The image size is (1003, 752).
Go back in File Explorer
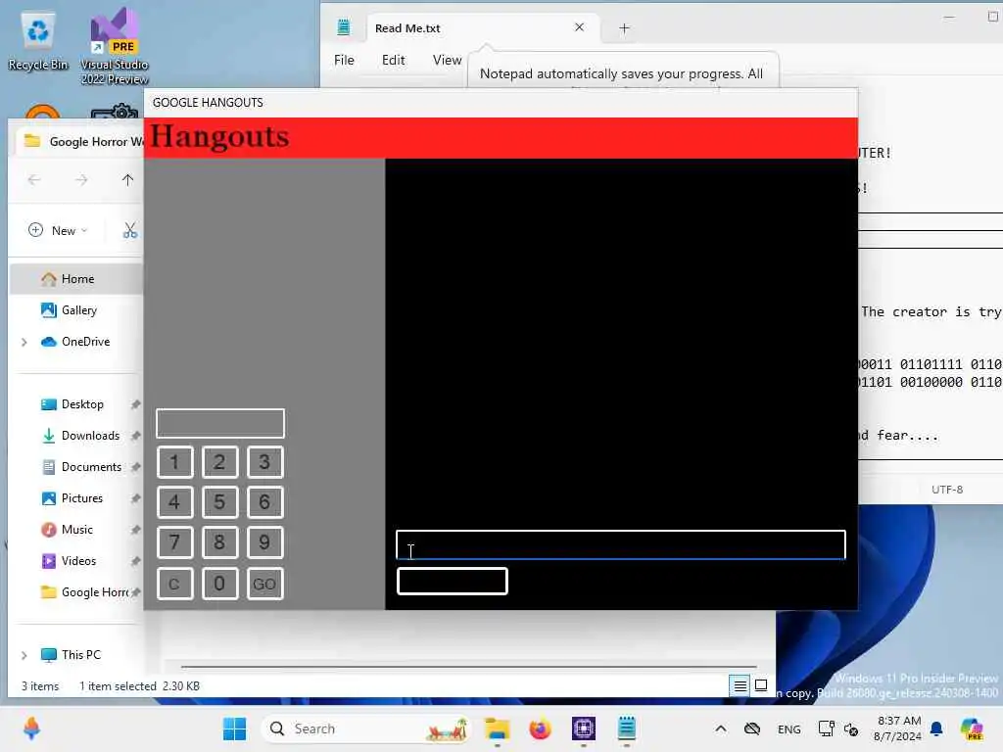[34, 180]
